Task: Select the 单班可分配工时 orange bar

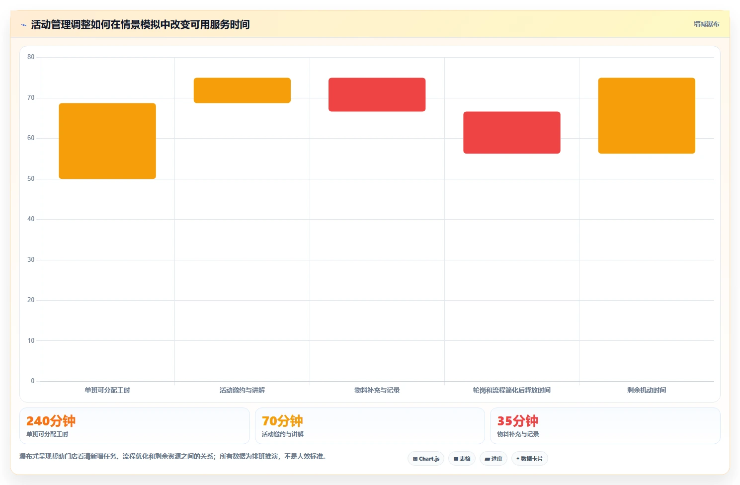Action: pyautogui.click(x=107, y=141)
